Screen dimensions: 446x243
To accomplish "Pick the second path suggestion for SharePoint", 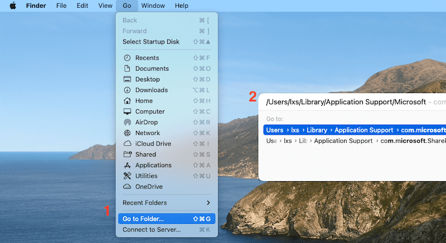I will tap(355, 141).
